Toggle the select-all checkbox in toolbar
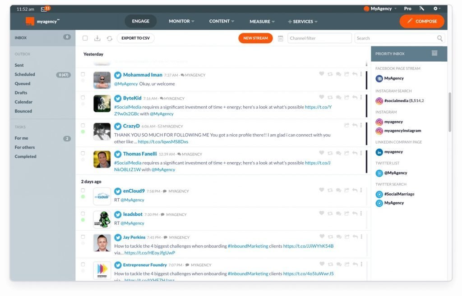 (x=85, y=38)
